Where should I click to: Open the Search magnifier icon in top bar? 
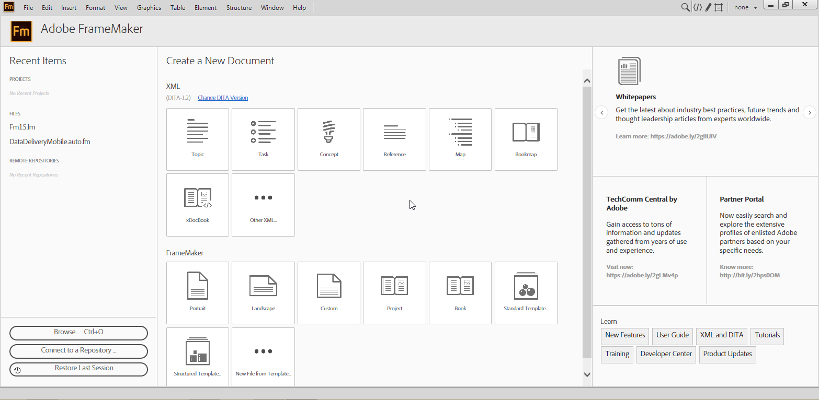point(685,7)
